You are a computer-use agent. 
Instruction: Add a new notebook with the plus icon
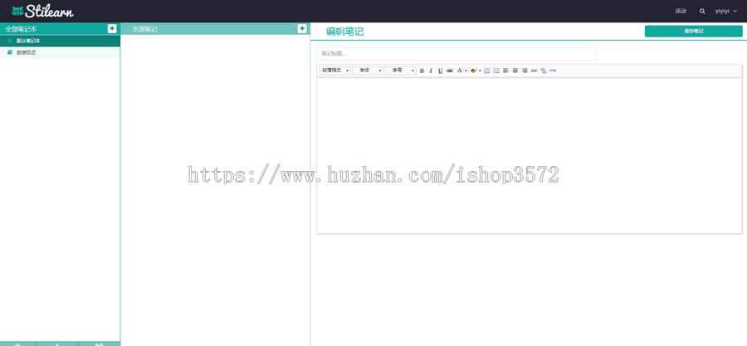pos(112,28)
